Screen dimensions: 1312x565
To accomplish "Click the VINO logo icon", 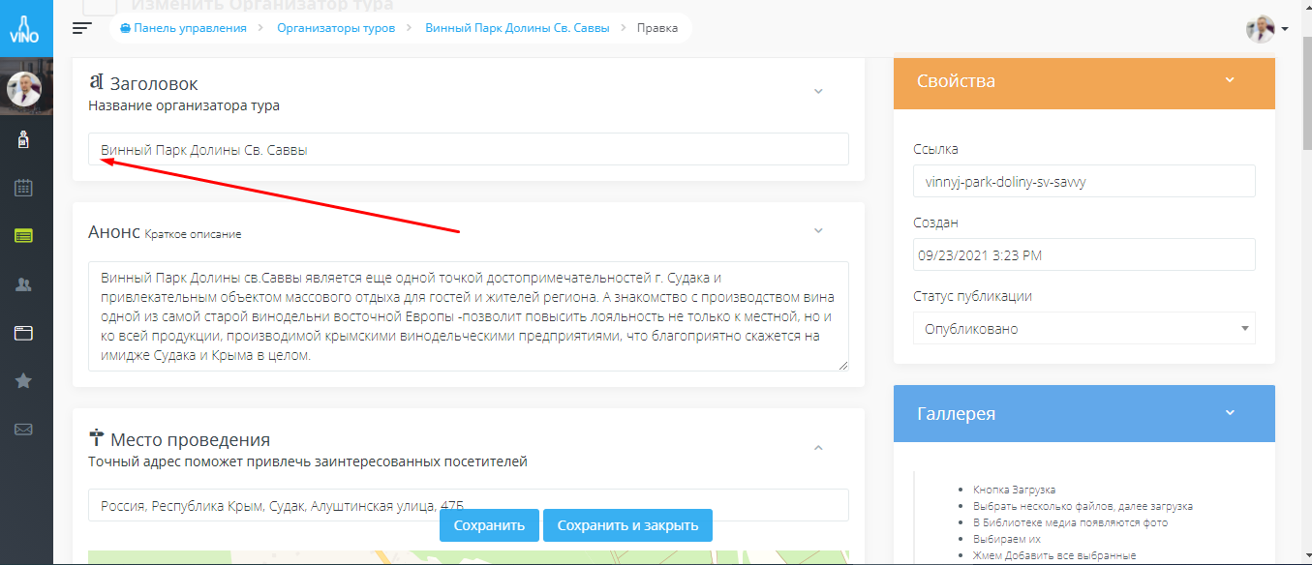I will point(23,28).
